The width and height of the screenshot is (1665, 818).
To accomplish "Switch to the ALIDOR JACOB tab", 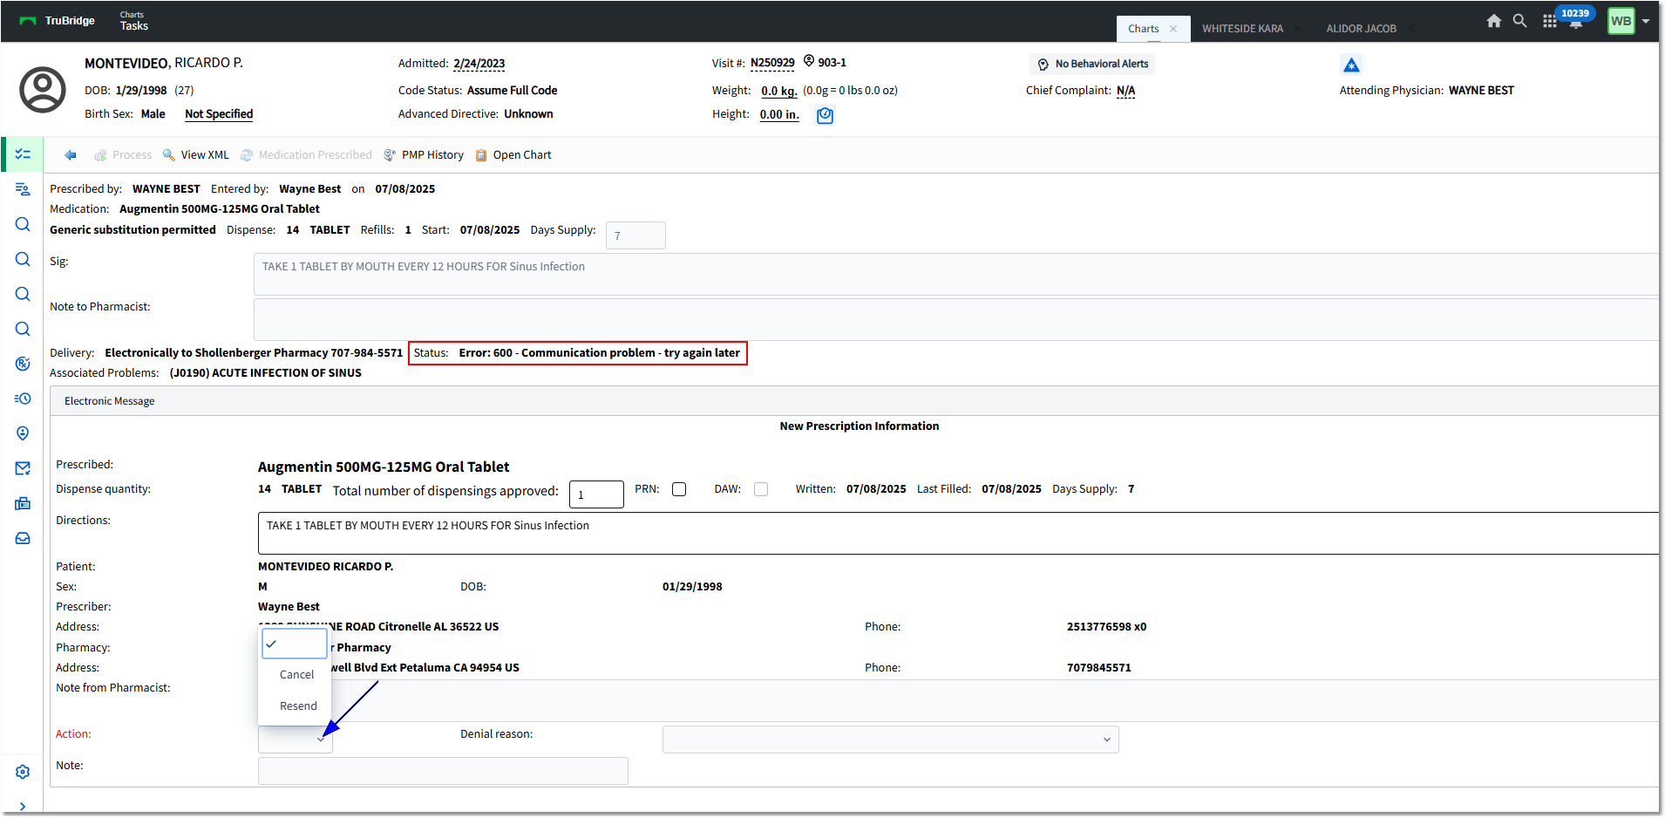I will coord(1361,29).
